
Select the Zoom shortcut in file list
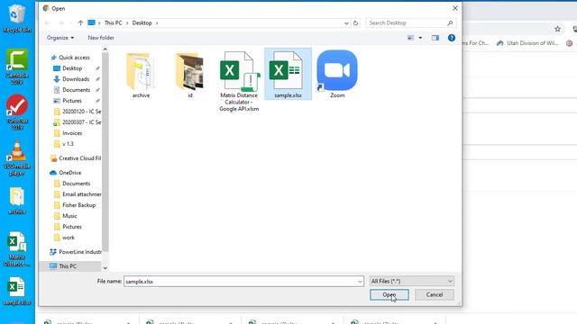[x=337, y=75]
